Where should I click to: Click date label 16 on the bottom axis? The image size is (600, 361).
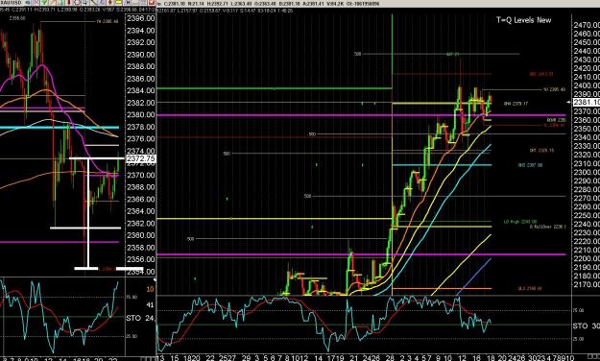click(x=476, y=358)
